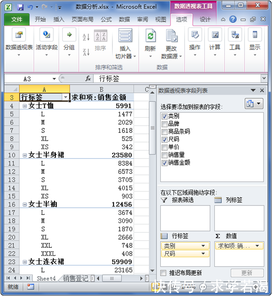
Task: Click the Undo icon in quick access toolbar
Action: 30,7
